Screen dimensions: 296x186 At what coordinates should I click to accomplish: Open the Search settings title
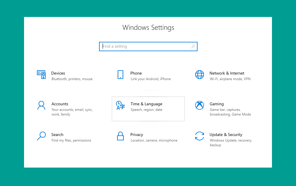coord(57,135)
